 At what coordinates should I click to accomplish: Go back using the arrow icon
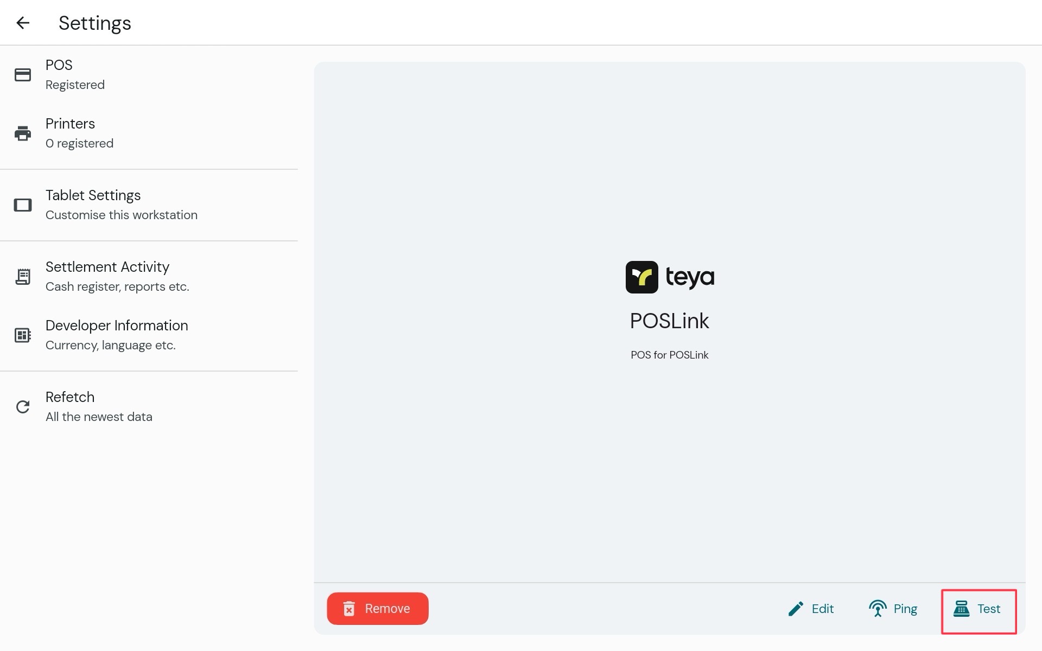(23, 23)
